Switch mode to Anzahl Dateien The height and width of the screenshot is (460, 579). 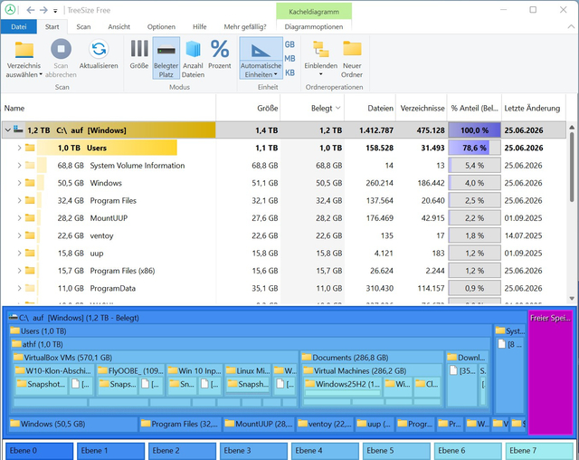[193, 58]
